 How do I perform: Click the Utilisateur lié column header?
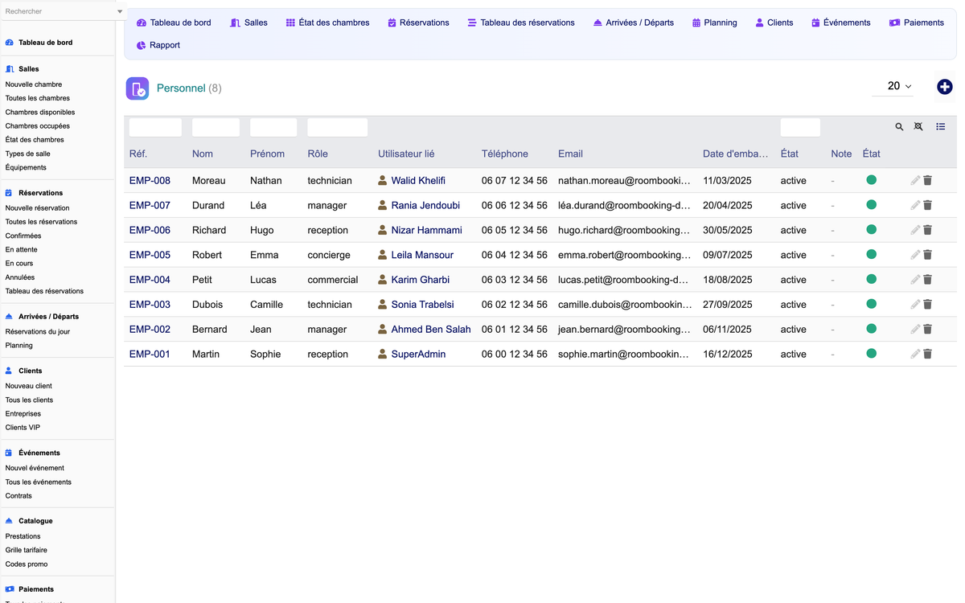[406, 154]
